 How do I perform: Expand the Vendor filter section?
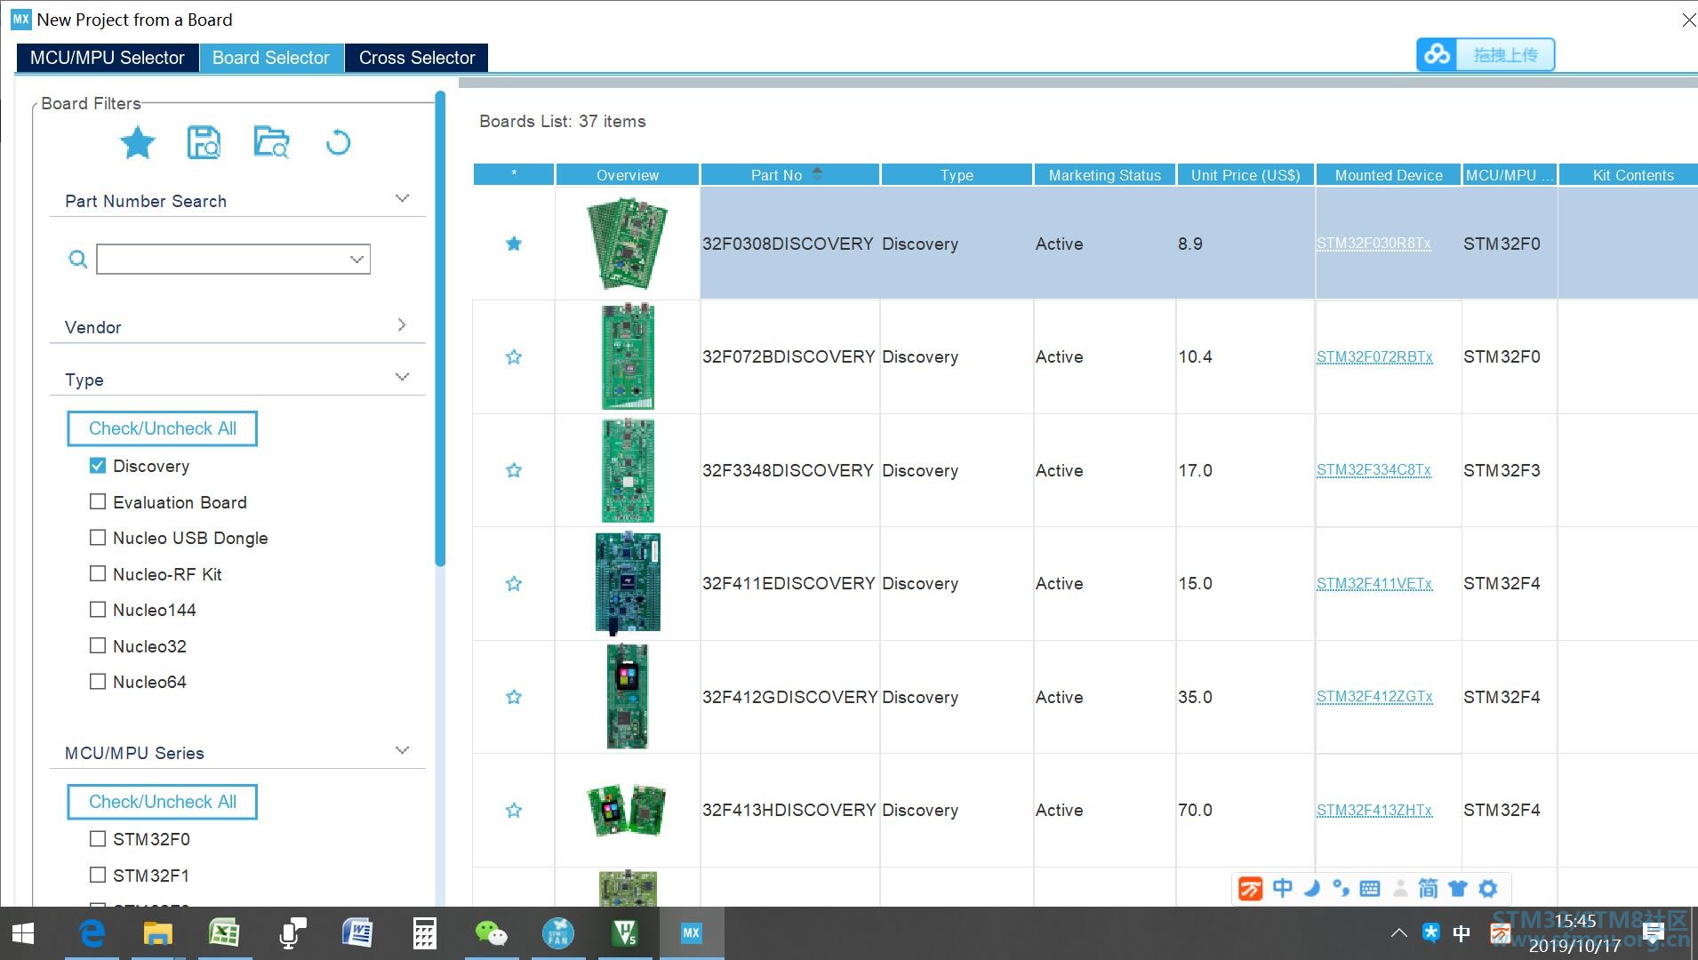402,324
